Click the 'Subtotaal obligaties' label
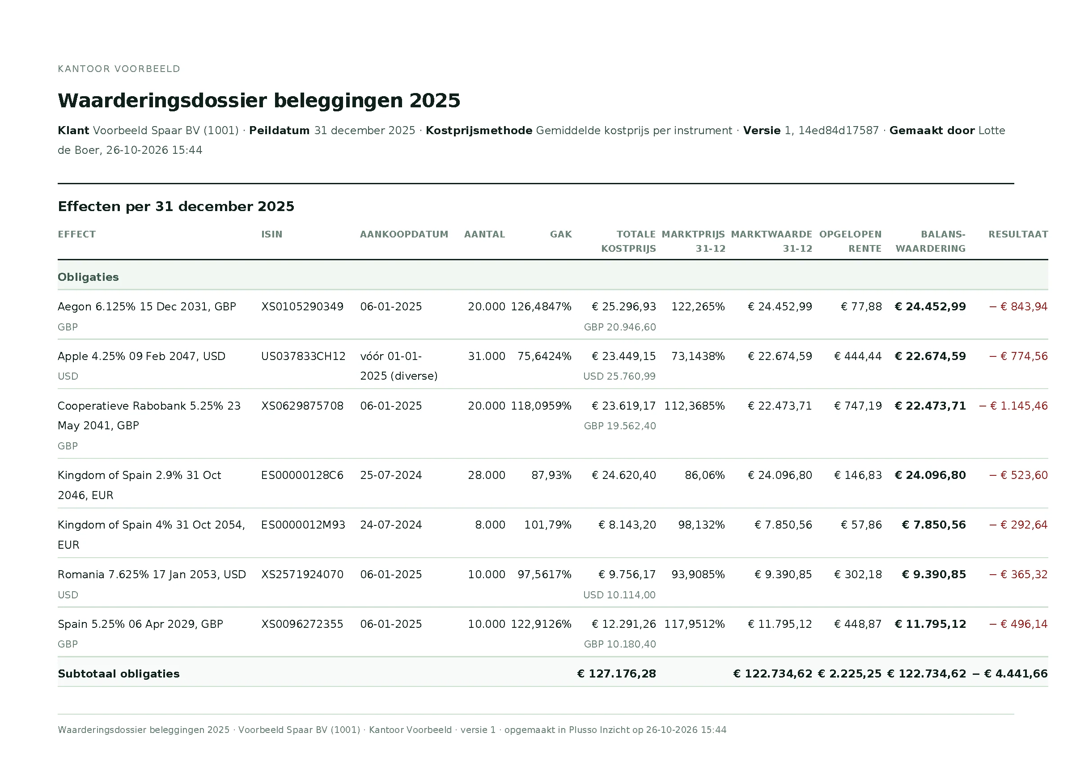Image resolution: width=1072 pixels, height=758 pixels. 119,673
